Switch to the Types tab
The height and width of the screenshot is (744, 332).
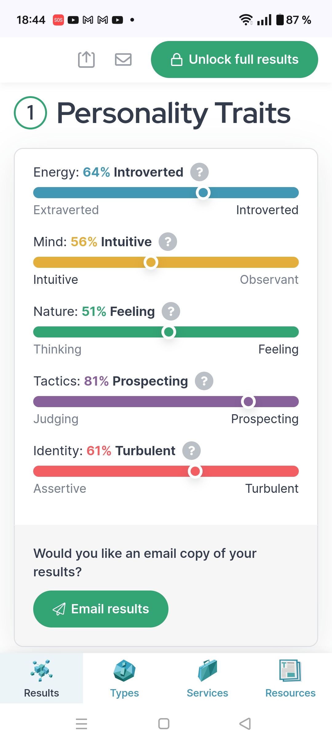coord(124,678)
